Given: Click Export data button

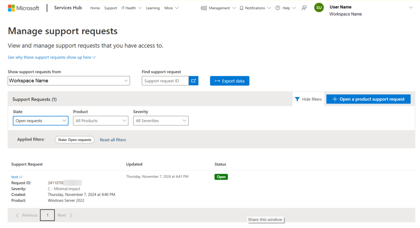Looking at the screenshot, I should pyautogui.click(x=230, y=81).
